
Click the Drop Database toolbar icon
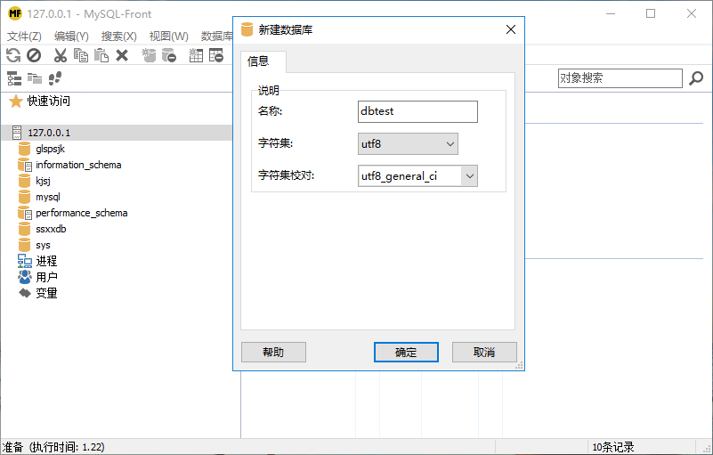tap(169, 55)
